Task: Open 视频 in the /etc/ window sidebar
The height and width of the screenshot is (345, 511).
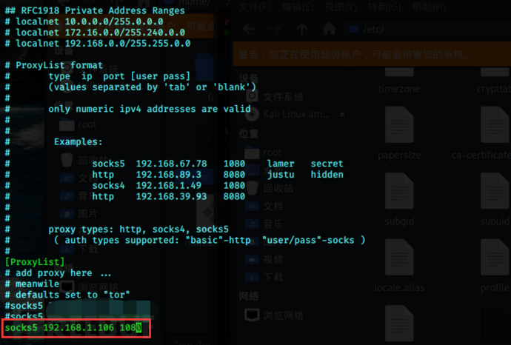Action: 264,260
